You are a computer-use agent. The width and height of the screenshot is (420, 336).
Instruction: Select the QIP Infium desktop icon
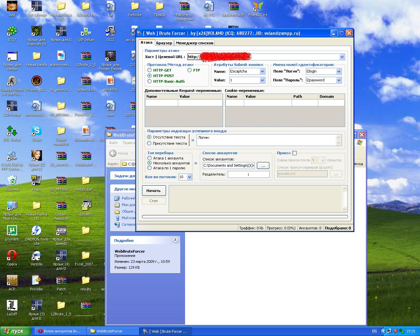click(86, 34)
